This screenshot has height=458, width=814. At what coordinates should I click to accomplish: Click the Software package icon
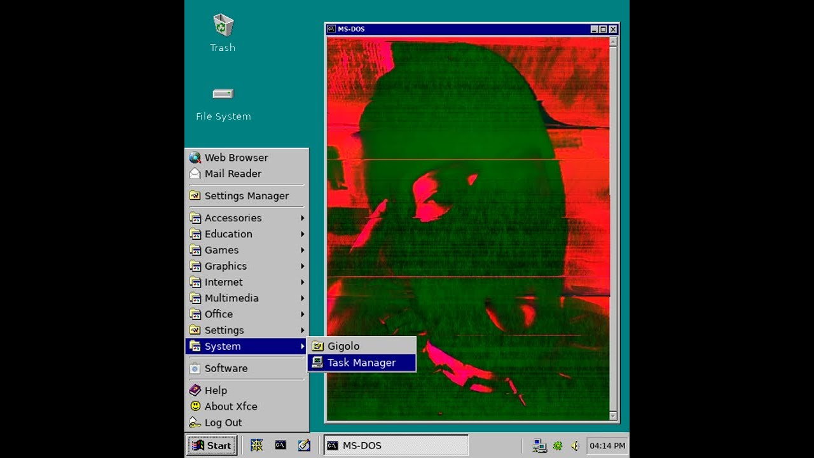pyautogui.click(x=195, y=368)
